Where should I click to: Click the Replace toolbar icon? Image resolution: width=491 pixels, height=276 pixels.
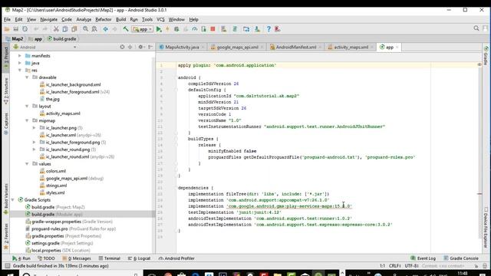click(94, 29)
